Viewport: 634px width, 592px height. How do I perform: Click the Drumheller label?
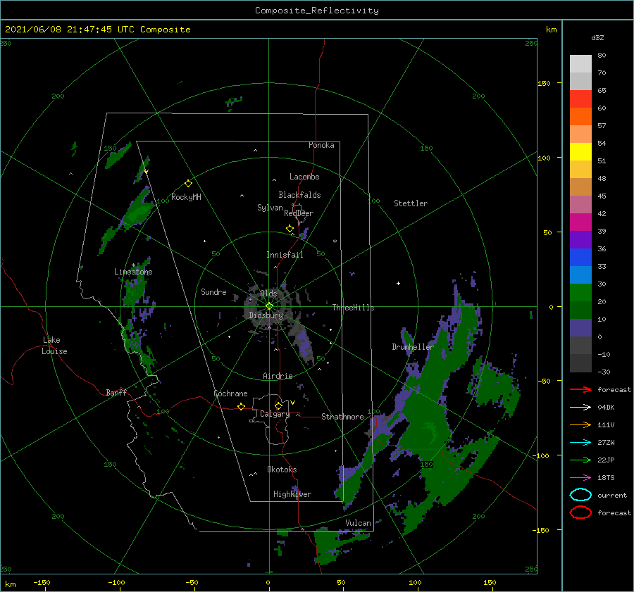click(413, 347)
